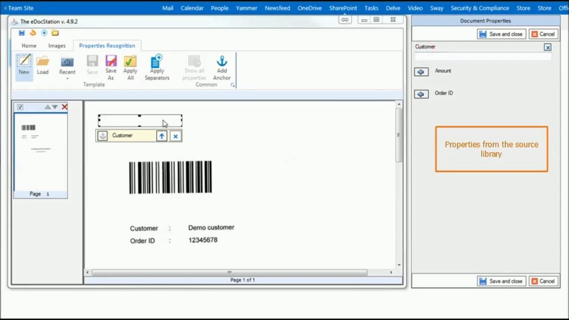Expand the Common group dialog launcher
The width and height of the screenshot is (569, 320).
[x=232, y=85]
